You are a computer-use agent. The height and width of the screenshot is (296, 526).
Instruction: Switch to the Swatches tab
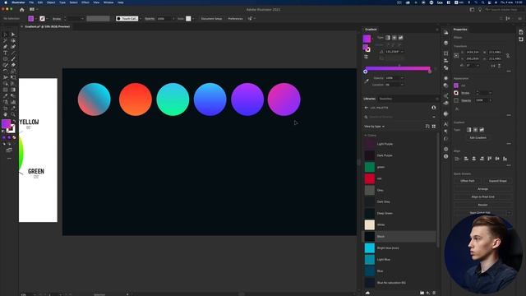pyautogui.click(x=385, y=99)
